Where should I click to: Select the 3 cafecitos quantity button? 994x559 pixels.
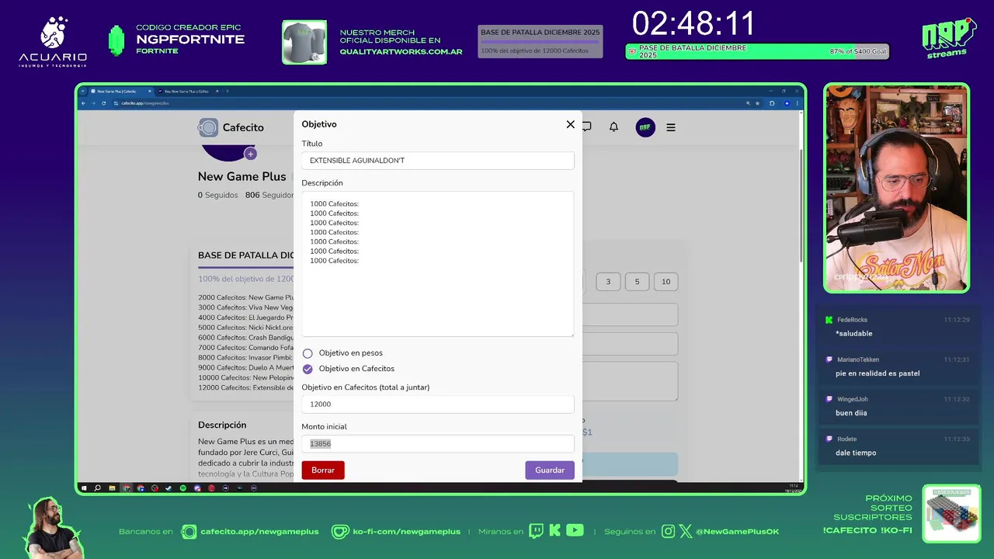(x=608, y=281)
